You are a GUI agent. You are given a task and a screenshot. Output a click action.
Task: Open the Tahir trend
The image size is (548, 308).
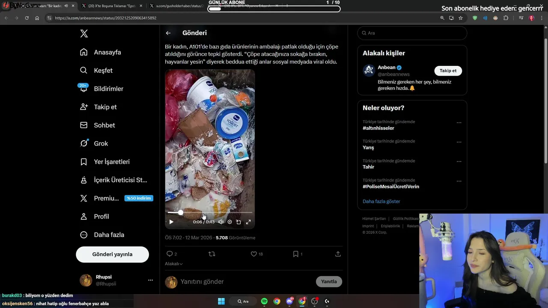click(x=368, y=167)
